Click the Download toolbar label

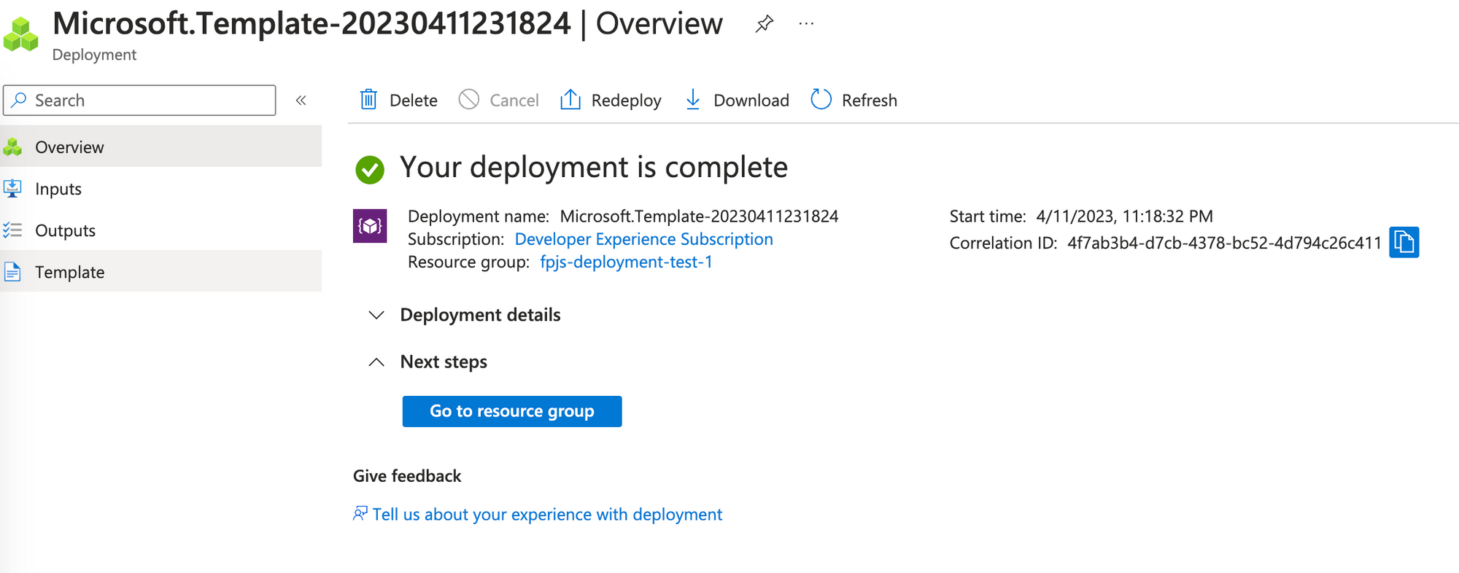[751, 100]
